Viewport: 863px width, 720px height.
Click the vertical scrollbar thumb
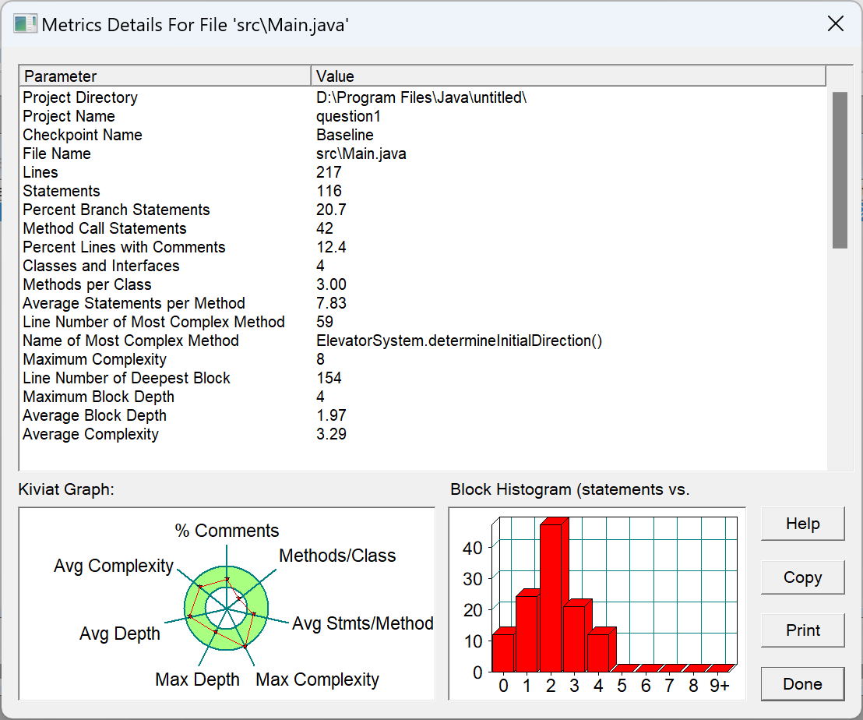coord(840,170)
